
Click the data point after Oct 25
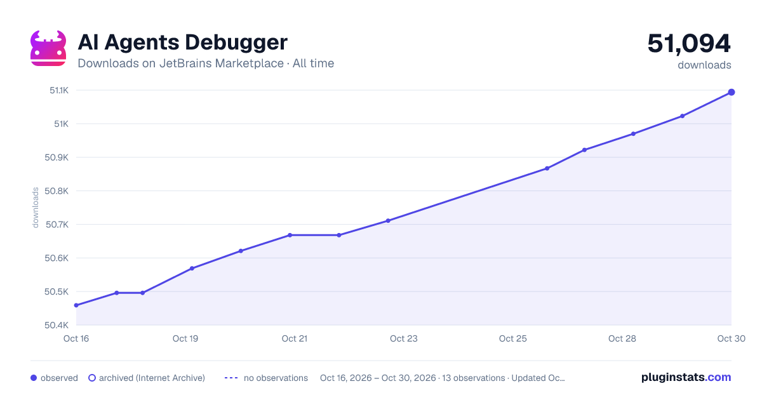click(x=547, y=168)
